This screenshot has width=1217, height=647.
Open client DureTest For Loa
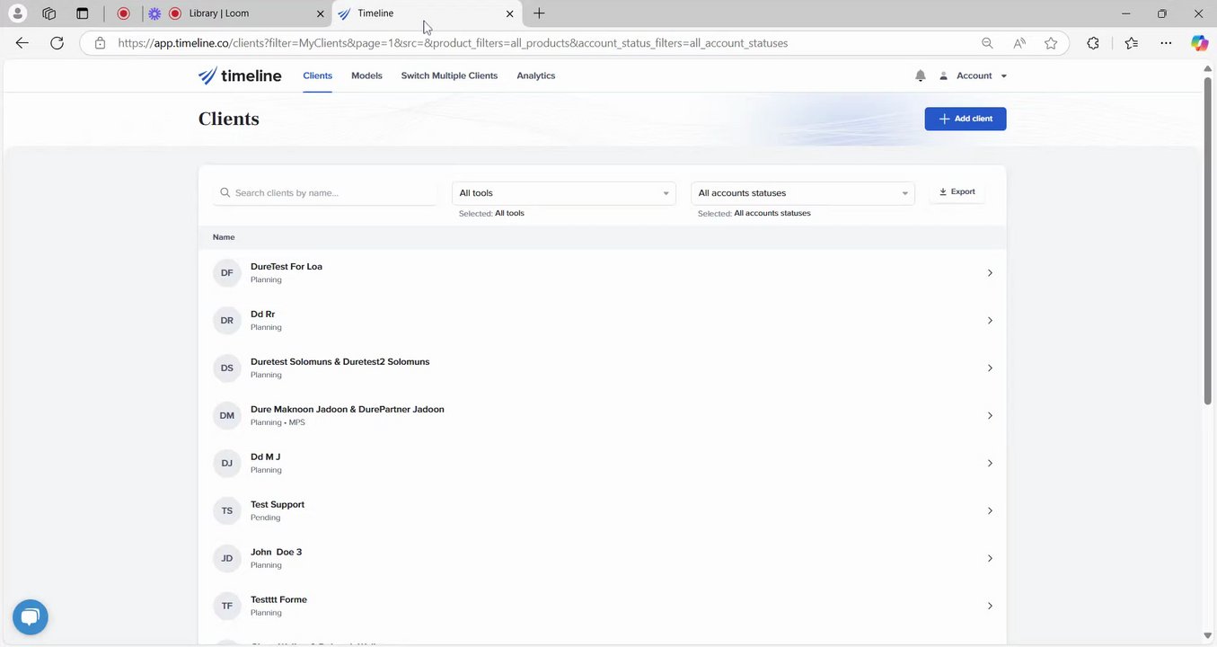[287, 267]
